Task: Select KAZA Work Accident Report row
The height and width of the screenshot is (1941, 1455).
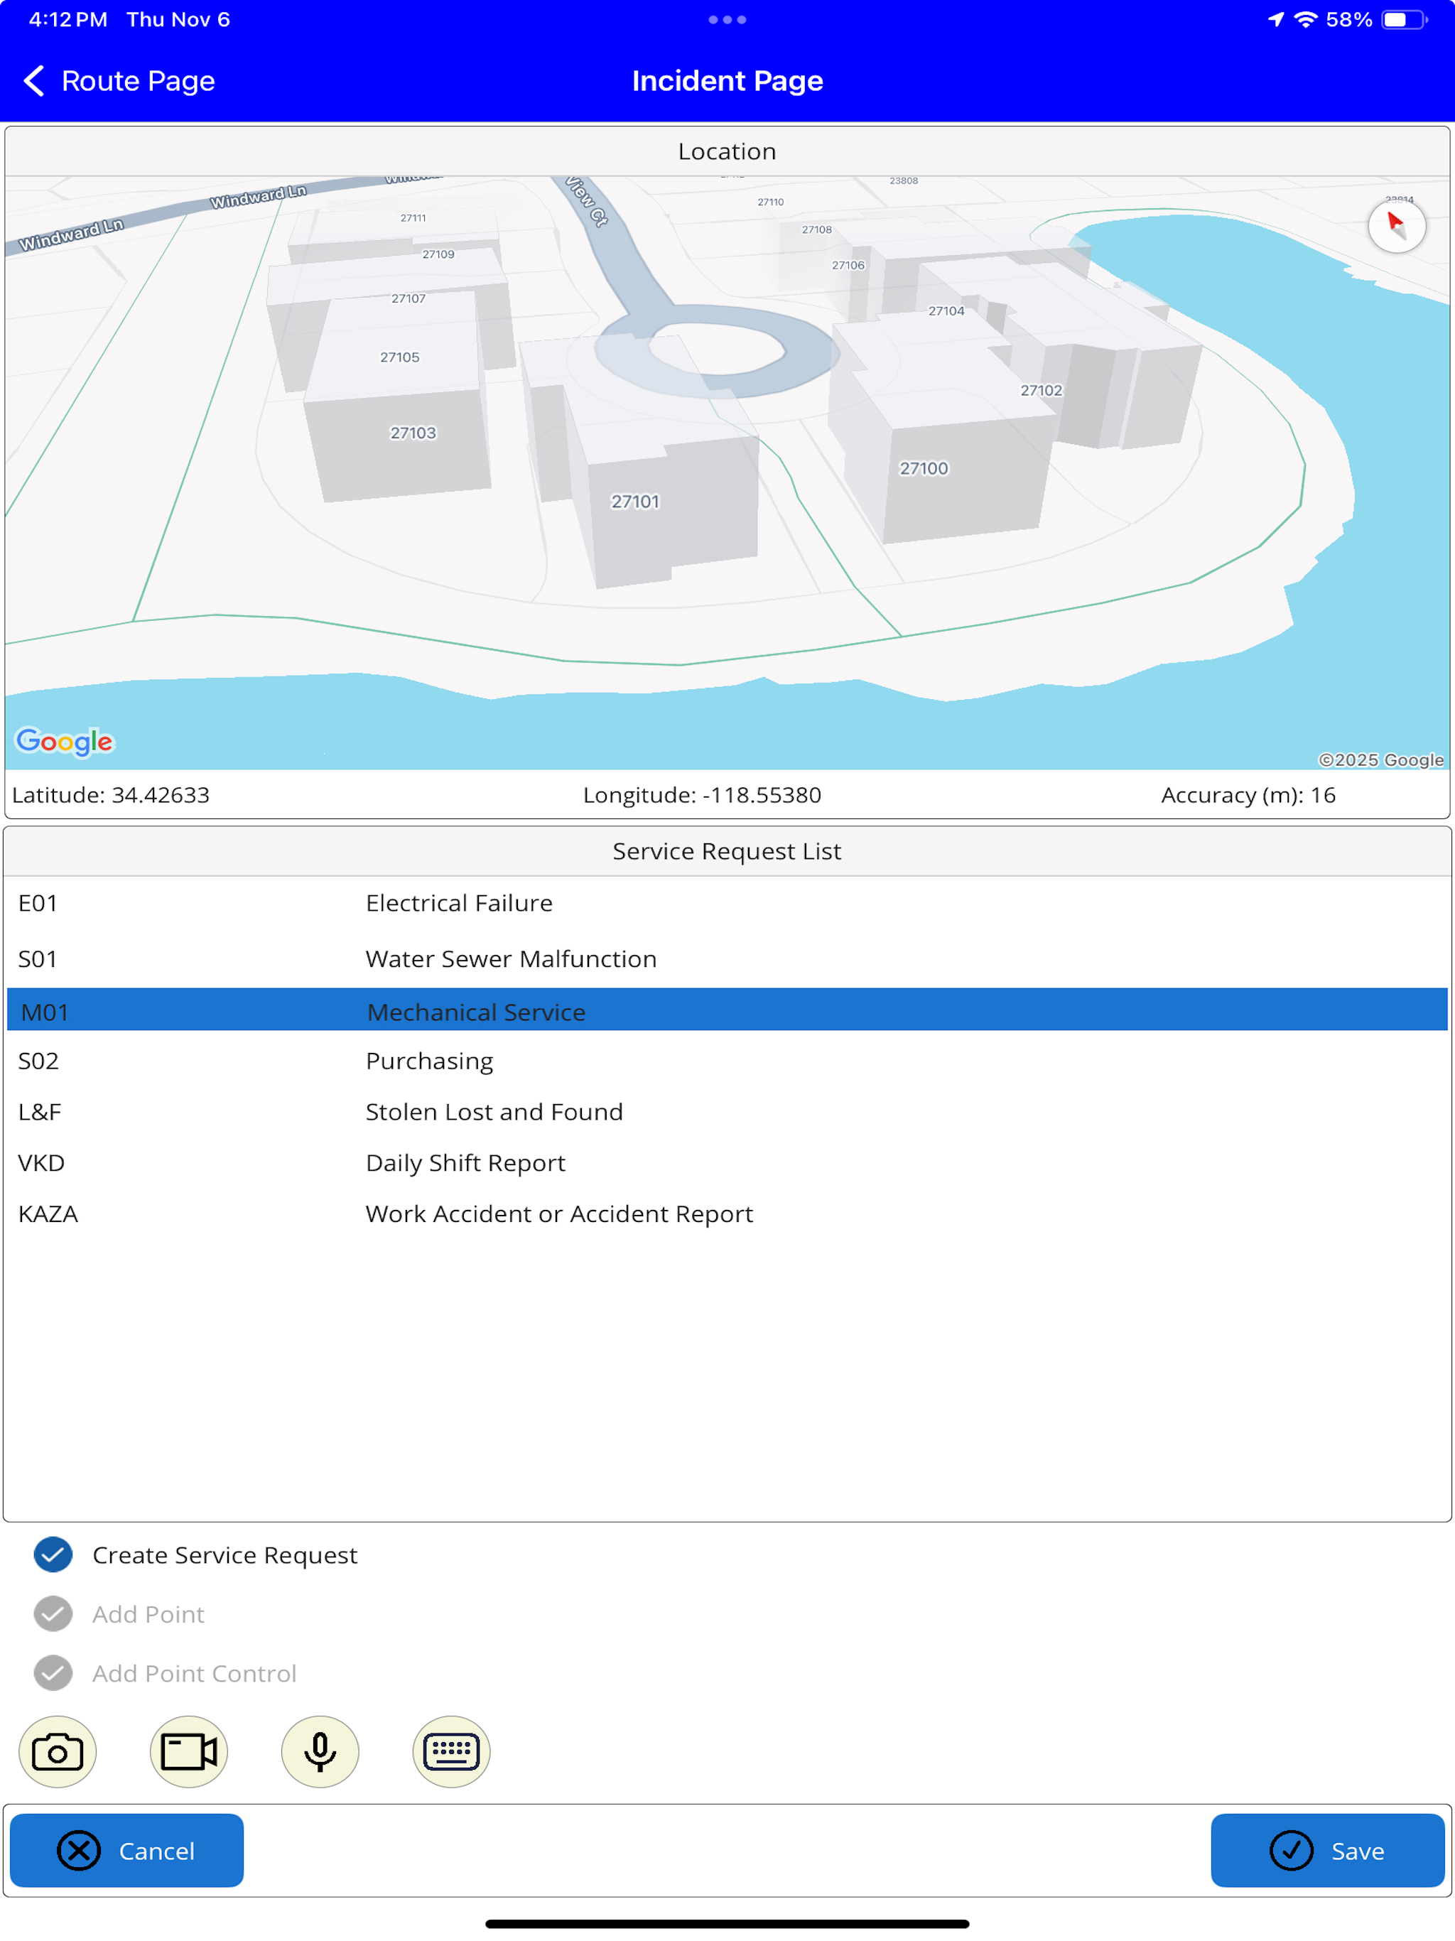Action: tap(727, 1213)
